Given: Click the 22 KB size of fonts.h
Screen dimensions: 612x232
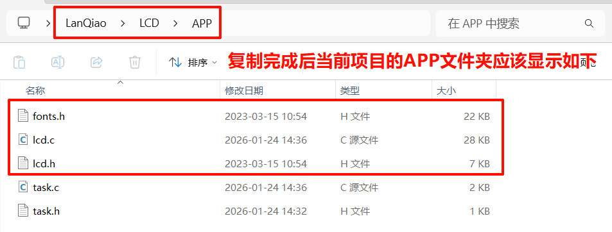Looking at the screenshot, I should 476,117.
